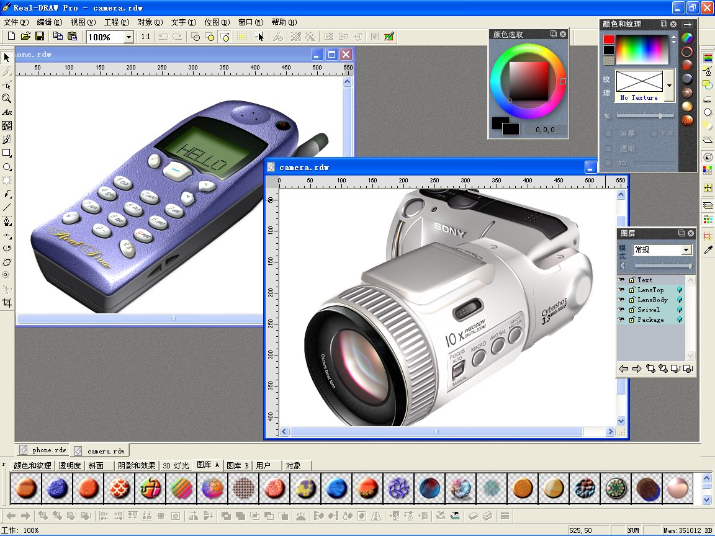Image resolution: width=715 pixels, height=536 pixels.
Task: Click the back arrow in bottom toolbar
Action: 11,516
